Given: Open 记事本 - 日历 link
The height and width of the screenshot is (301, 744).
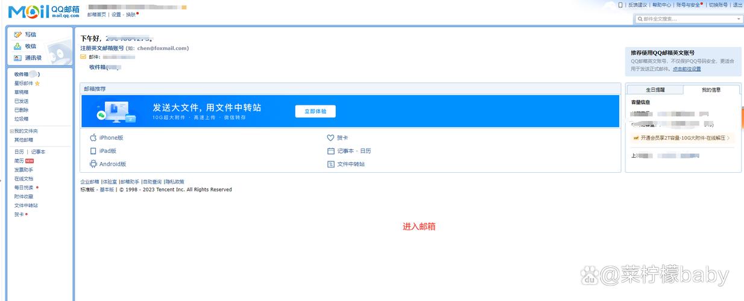Looking at the screenshot, I should (354, 151).
